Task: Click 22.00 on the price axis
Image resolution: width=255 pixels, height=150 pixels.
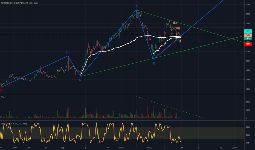Action: [248, 52]
